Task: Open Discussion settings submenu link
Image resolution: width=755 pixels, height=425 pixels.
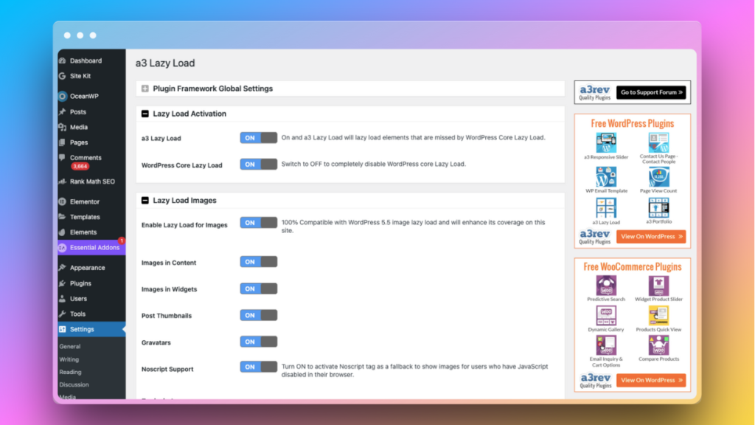Action: [x=74, y=384]
